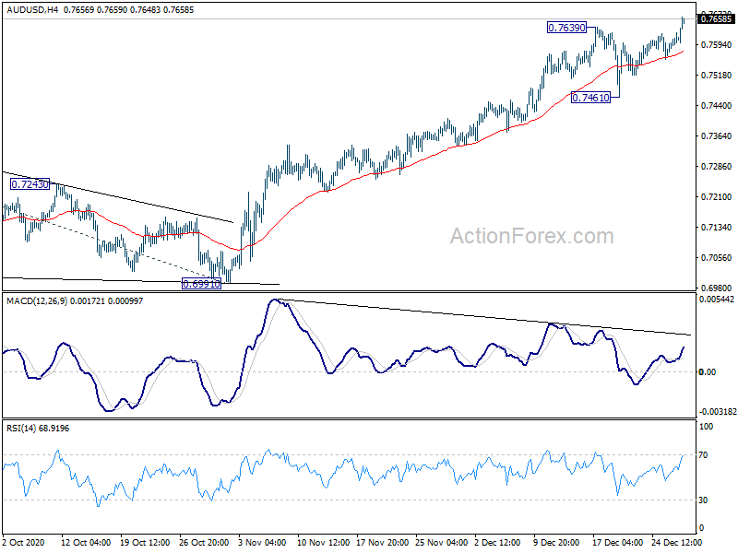738x553 pixels.
Task: Click the 19 Oct 12:00 date label
Action: [x=145, y=542]
